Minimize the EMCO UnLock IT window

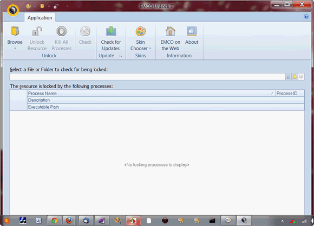point(277,4)
